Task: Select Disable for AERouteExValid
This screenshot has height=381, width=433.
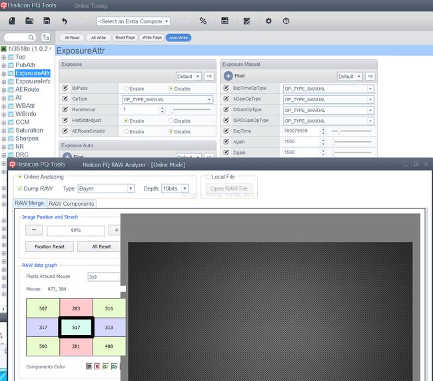Action: (171, 132)
